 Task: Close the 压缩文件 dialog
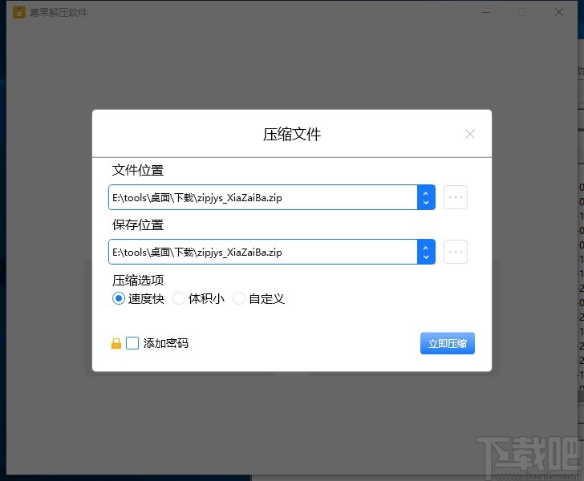coord(469,134)
